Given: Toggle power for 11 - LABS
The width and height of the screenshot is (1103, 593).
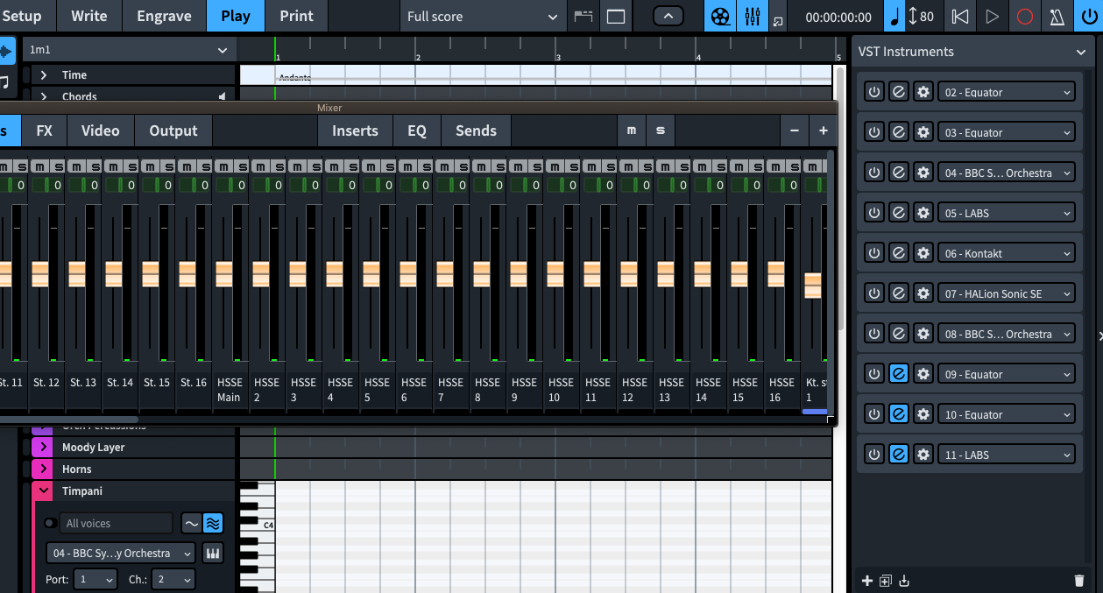Looking at the screenshot, I should click(873, 455).
